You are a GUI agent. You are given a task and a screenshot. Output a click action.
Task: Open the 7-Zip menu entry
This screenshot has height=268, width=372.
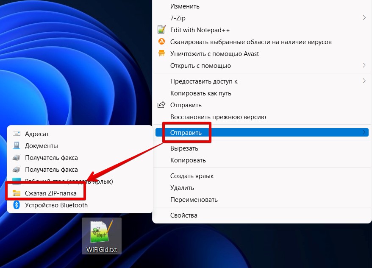click(262, 18)
